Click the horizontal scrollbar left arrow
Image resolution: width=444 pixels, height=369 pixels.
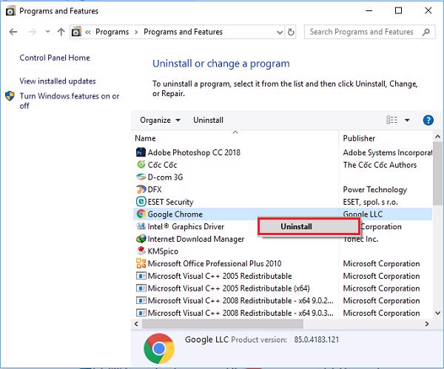point(136,324)
